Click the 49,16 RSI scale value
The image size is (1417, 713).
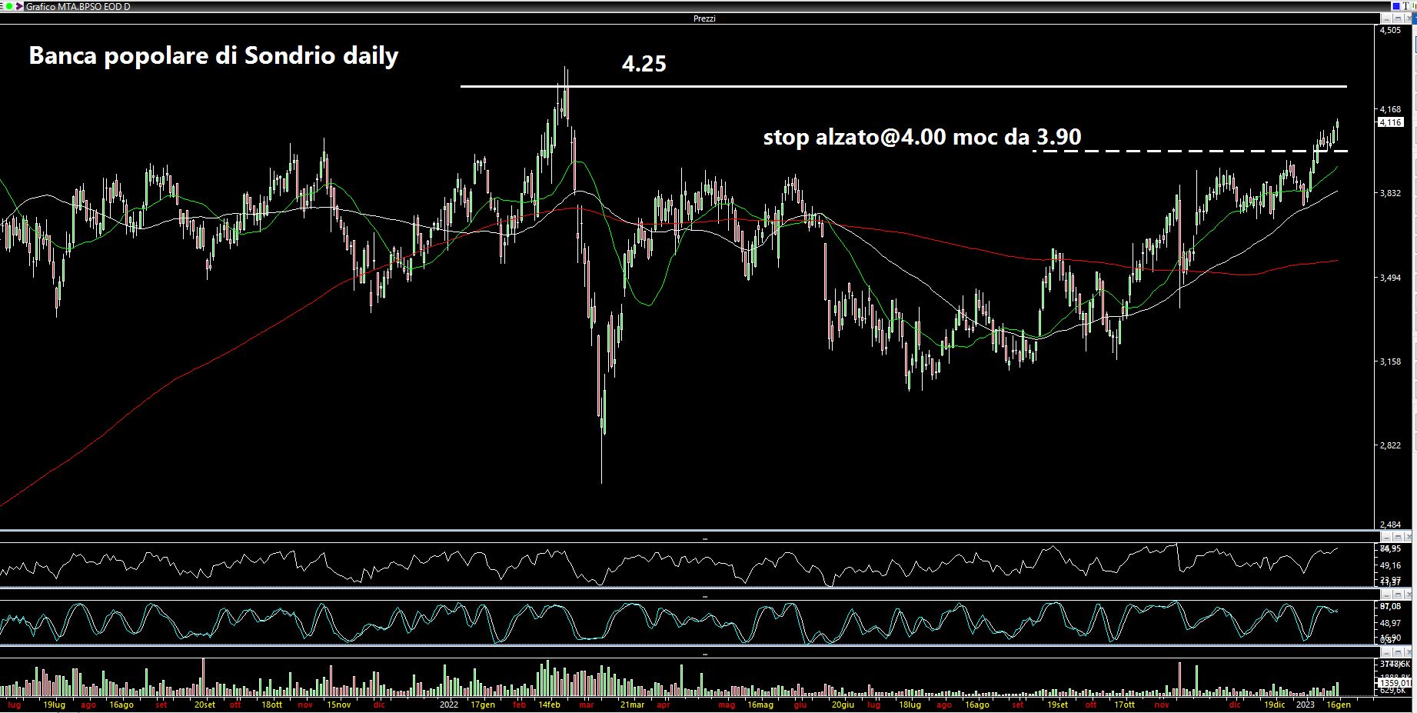point(1390,565)
